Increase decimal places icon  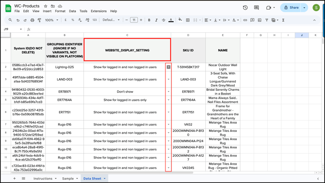click(87, 20)
